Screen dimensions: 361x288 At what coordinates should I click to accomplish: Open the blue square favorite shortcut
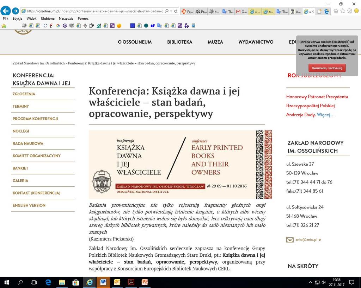coord(133,26)
